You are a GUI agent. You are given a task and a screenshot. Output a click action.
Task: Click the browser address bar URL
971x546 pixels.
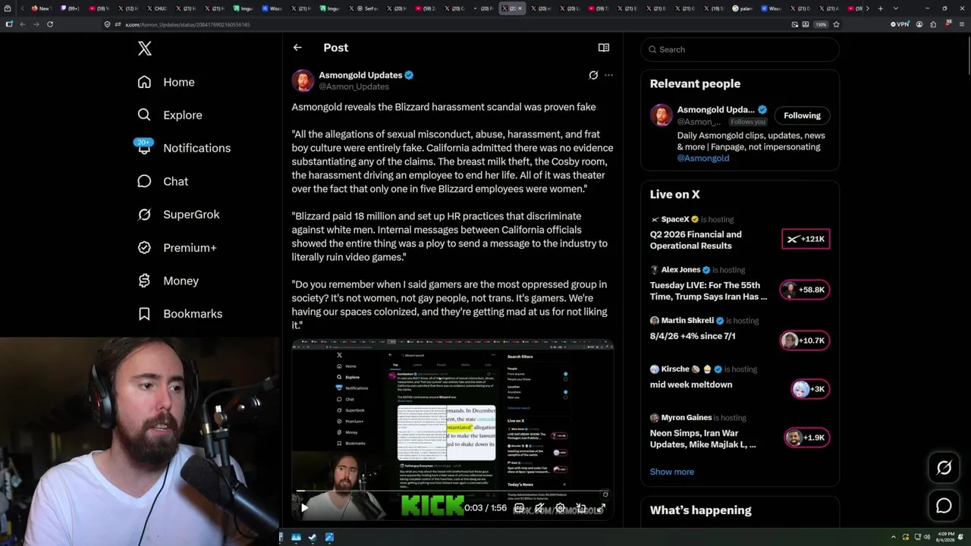tap(187, 24)
